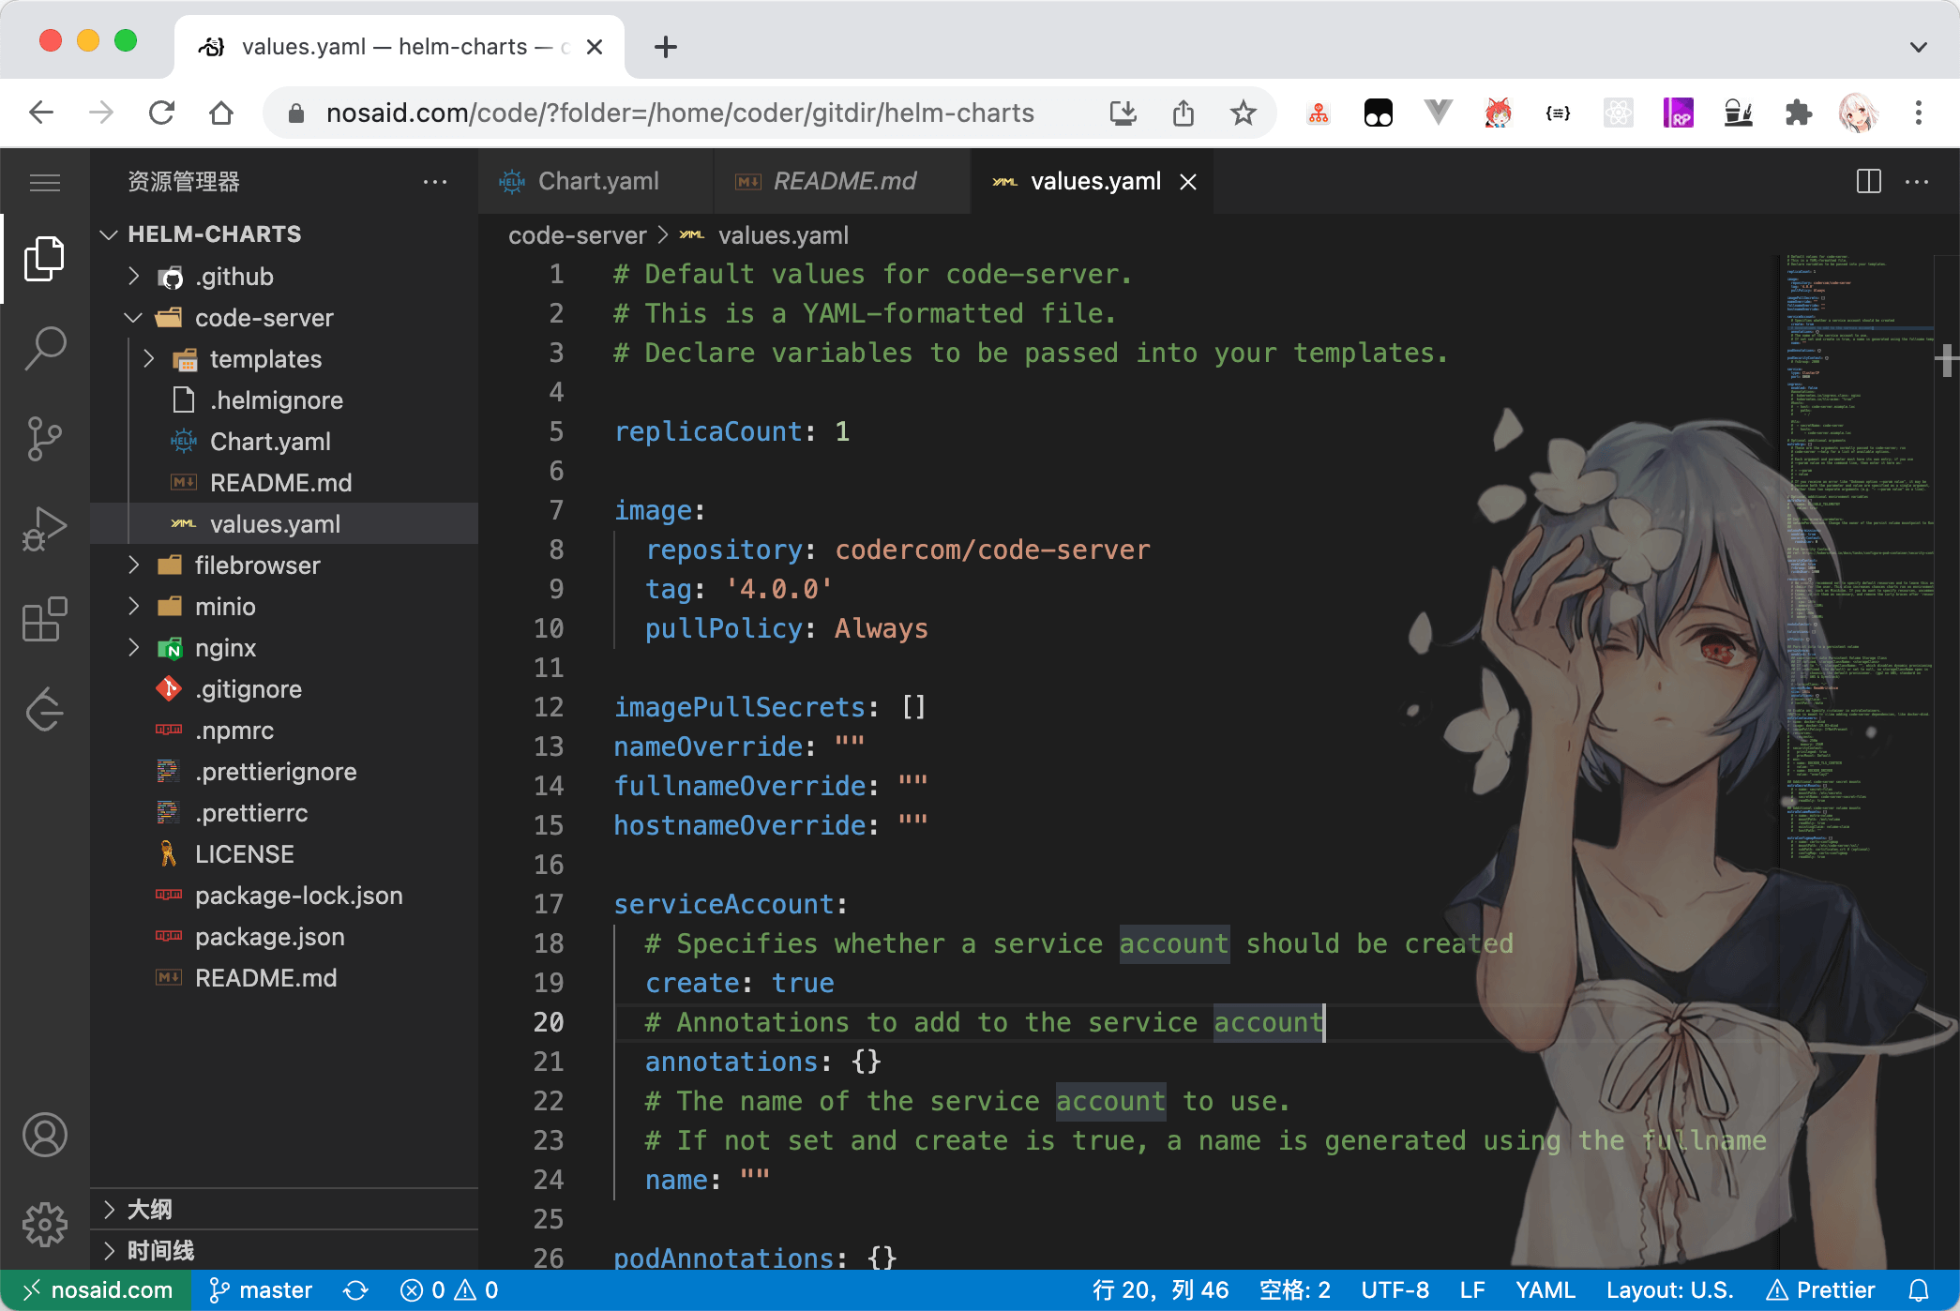Toggle the Explorer view in activity bar

[x=44, y=258]
